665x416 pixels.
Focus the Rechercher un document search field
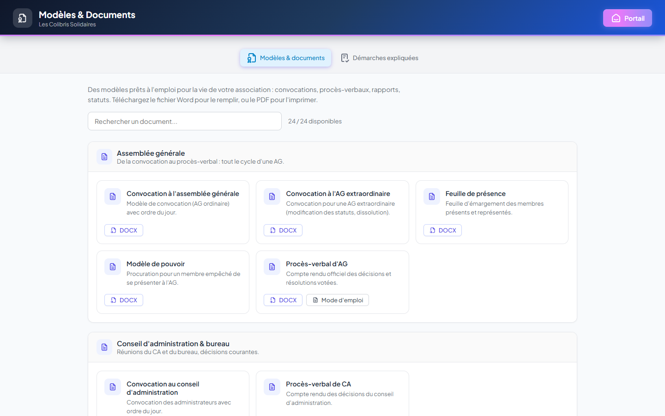185,121
